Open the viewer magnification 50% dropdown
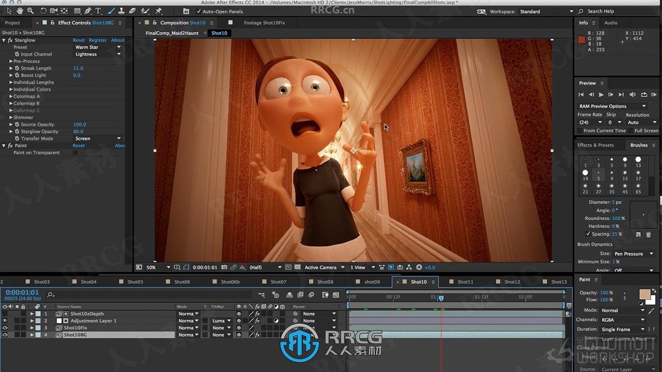Screen dimensions: 662x372 click(158, 267)
